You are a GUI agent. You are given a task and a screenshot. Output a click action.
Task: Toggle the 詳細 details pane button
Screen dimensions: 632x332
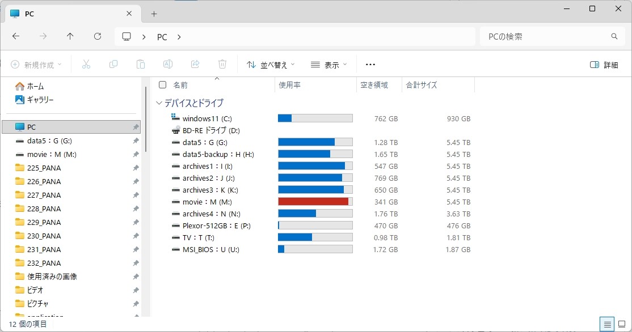click(604, 65)
